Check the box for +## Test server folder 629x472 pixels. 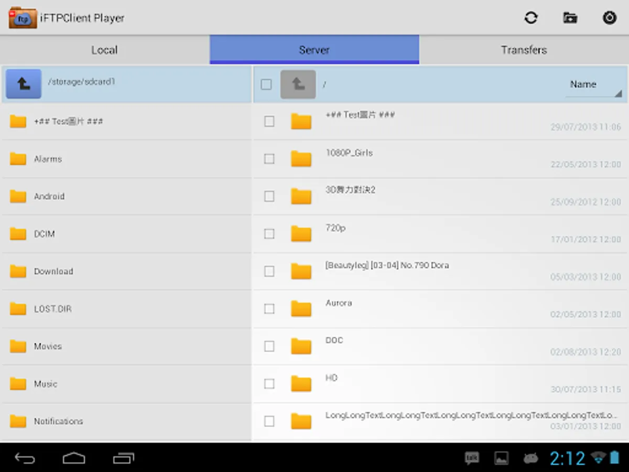coord(269,122)
